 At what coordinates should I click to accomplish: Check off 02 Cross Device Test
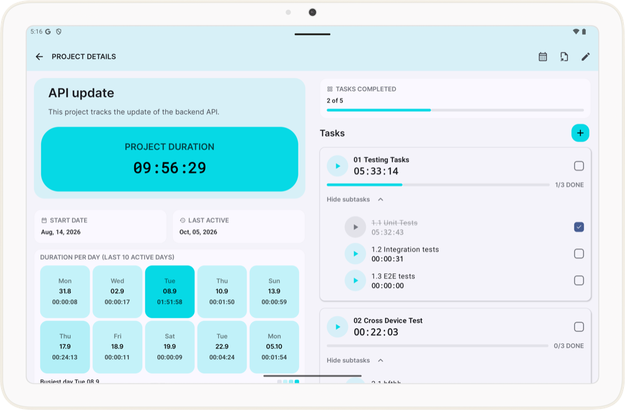coord(579,327)
